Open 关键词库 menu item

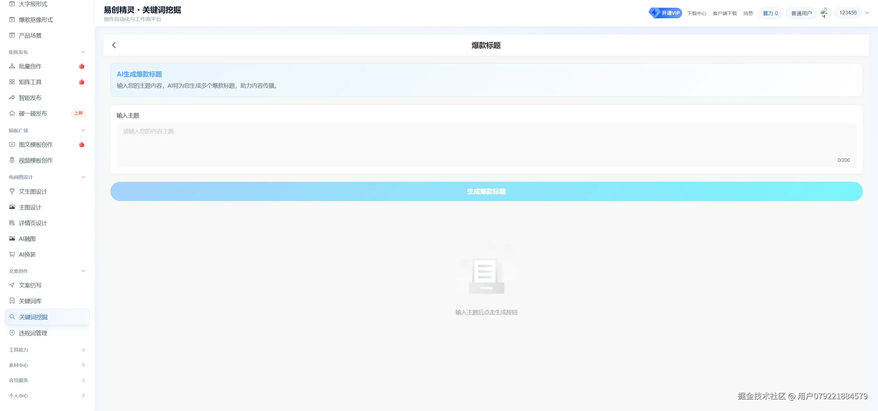30,301
